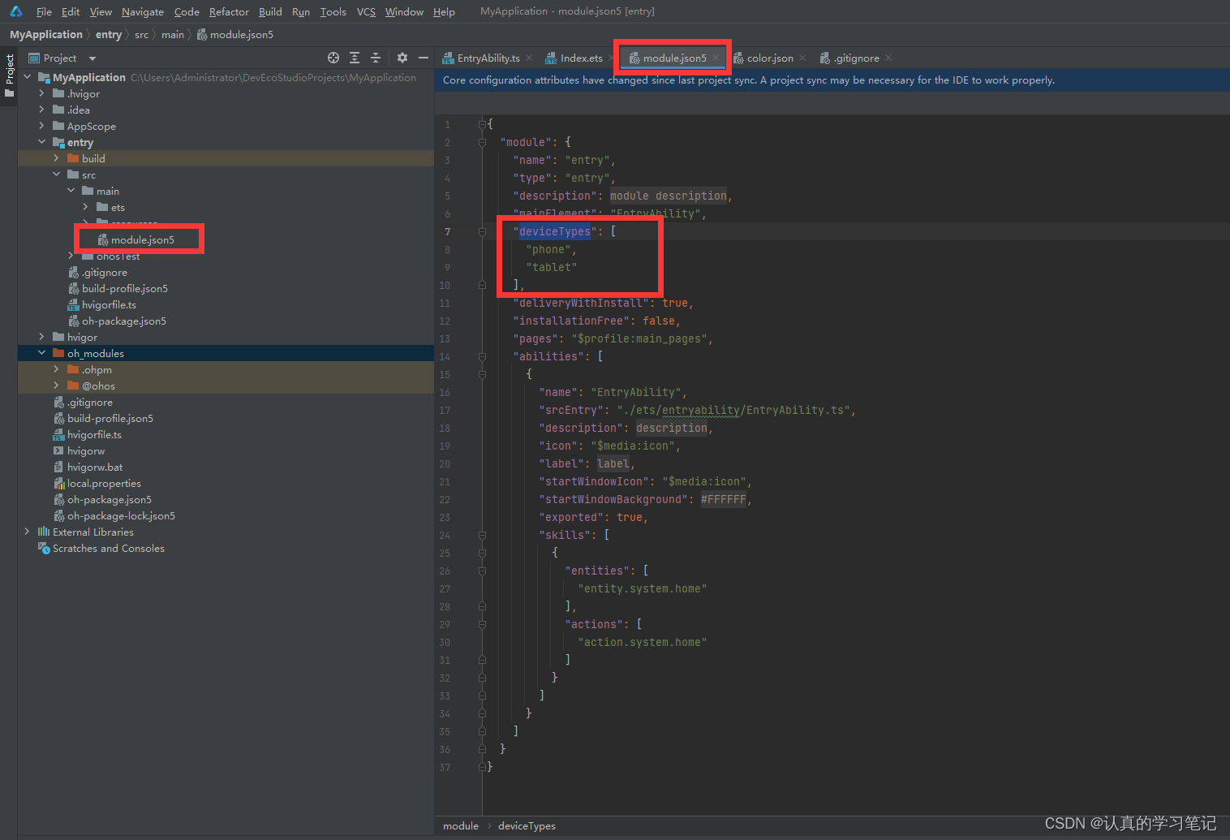This screenshot has width=1230, height=840.
Task: Open the Project panel settings gear icon
Action: point(402,58)
